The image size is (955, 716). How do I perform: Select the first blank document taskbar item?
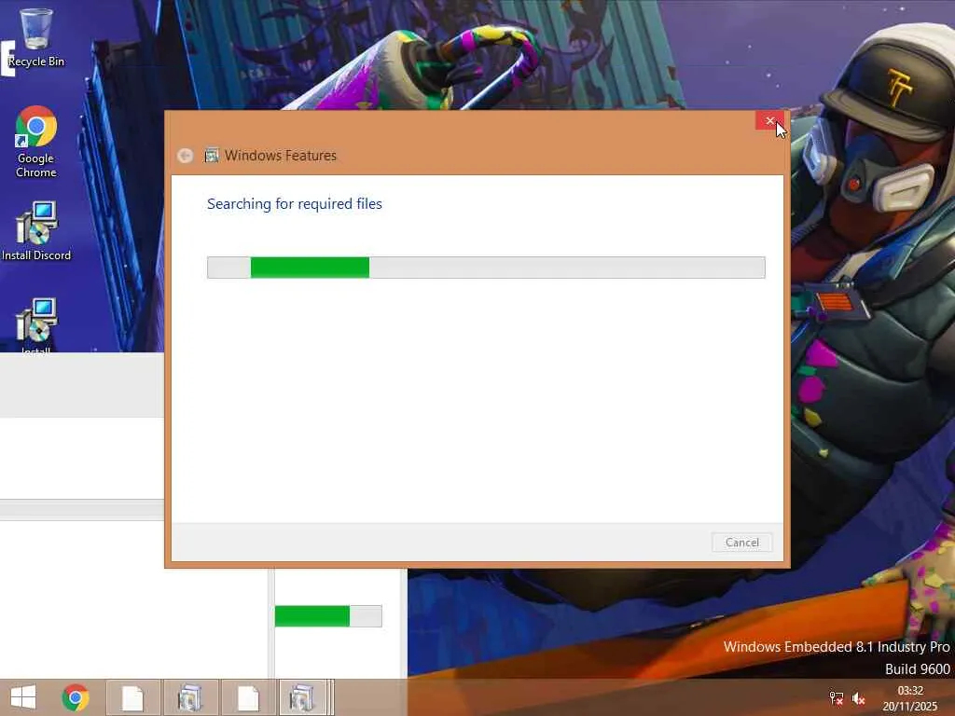[132, 697]
